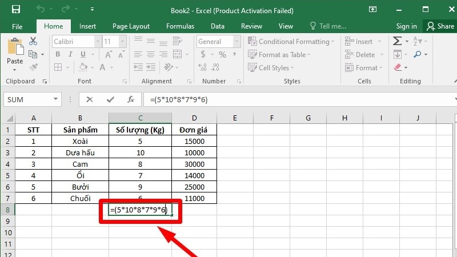Viewport: 457px width, 257px height.
Task: Toggle Wrap Text icon
Action: tap(177, 41)
